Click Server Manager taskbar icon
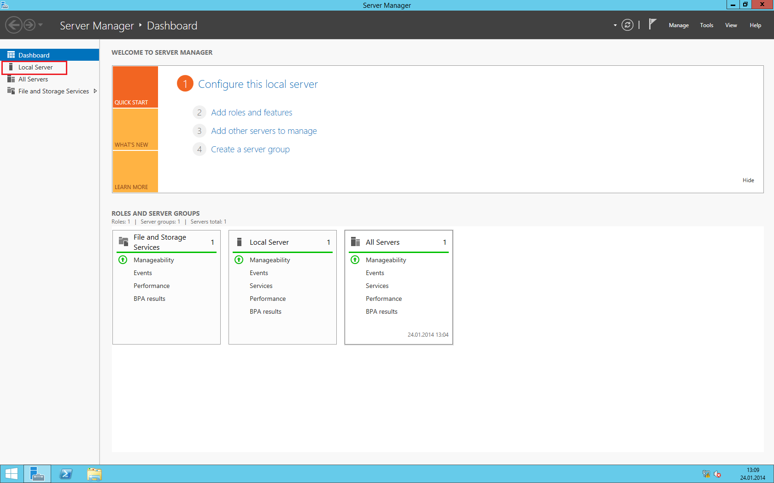 click(x=37, y=474)
